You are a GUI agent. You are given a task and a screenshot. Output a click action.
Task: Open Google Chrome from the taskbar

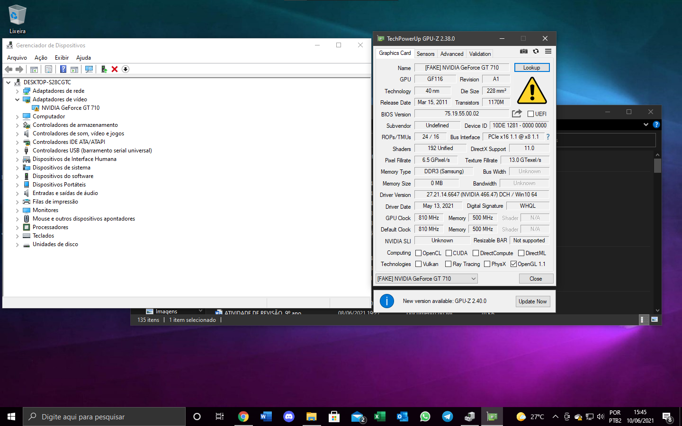pos(243,417)
